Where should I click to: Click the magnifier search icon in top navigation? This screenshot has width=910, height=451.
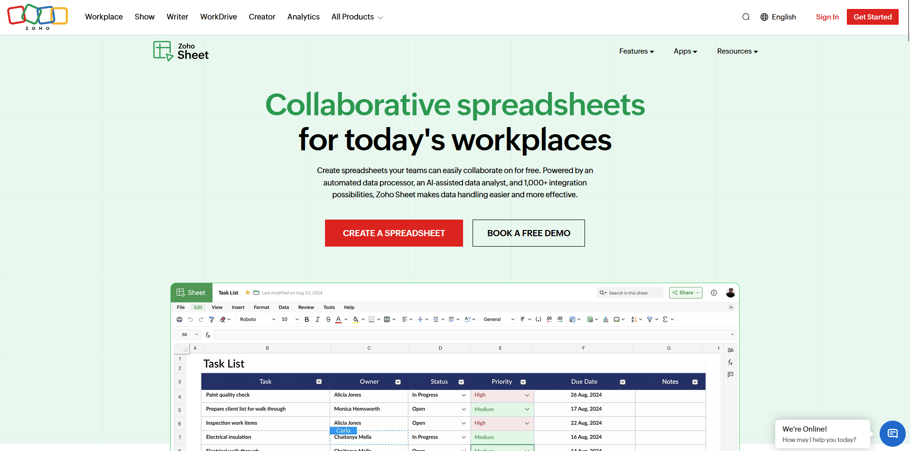[746, 17]
